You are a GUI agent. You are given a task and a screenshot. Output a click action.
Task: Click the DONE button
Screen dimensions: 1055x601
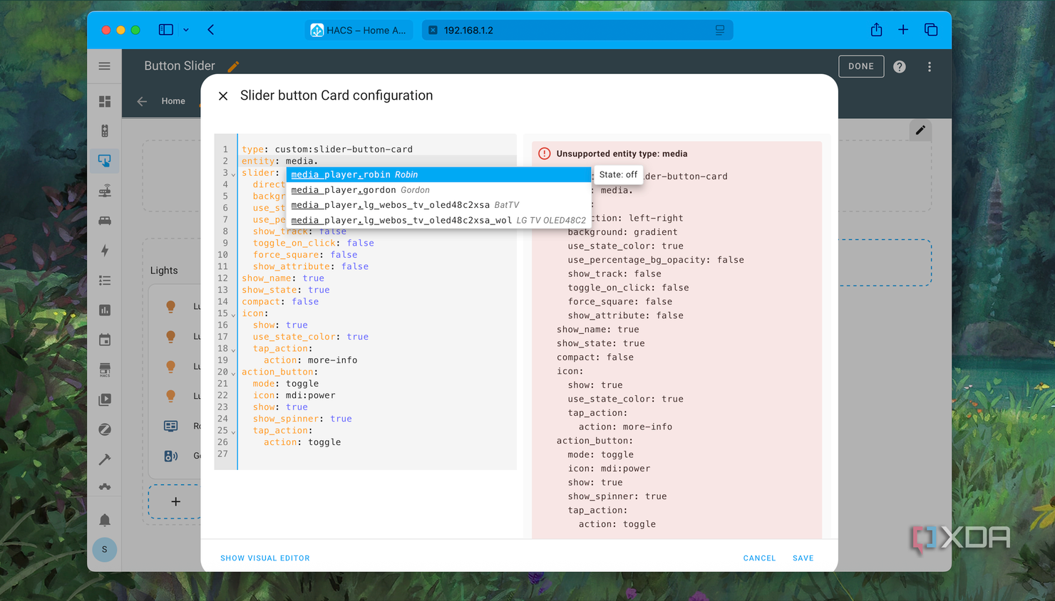861,66
